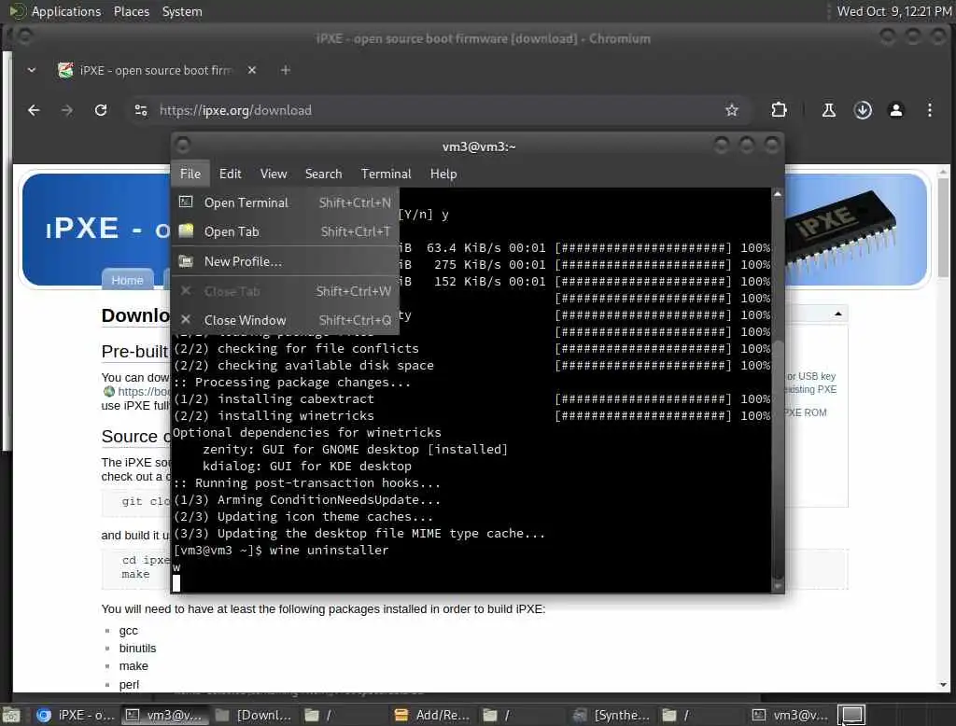Open the Terminal menu
The width and height of the screenshot is (956, 726).
point(386,174)
